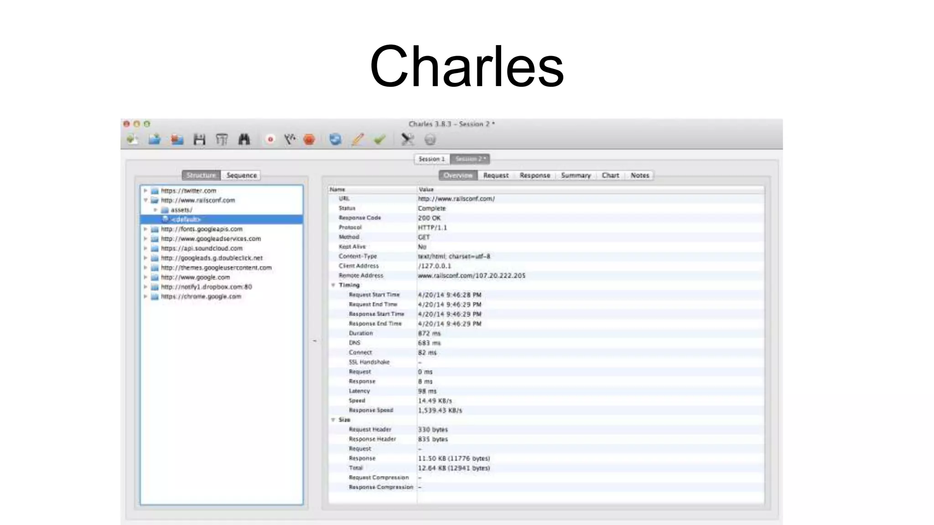Expand http://themes.googleusercontent.com node
This screenshot has width=934, height=525.
click(x=145, y=268)
